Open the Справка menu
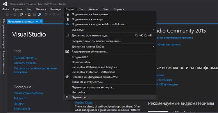The height and width of the screenshot is (113, 218). (x=119, y=9)
